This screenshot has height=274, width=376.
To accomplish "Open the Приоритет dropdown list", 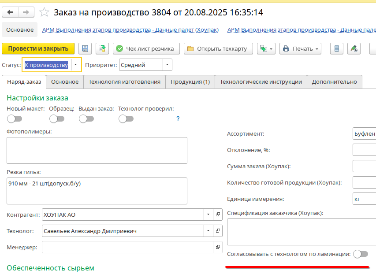I will coord(167,65).
